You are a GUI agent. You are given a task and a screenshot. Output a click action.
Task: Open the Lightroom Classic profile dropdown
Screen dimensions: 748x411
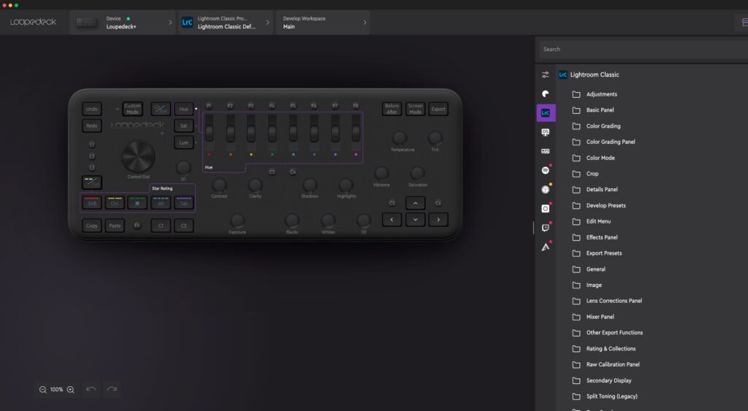click(x=225, y=23)
